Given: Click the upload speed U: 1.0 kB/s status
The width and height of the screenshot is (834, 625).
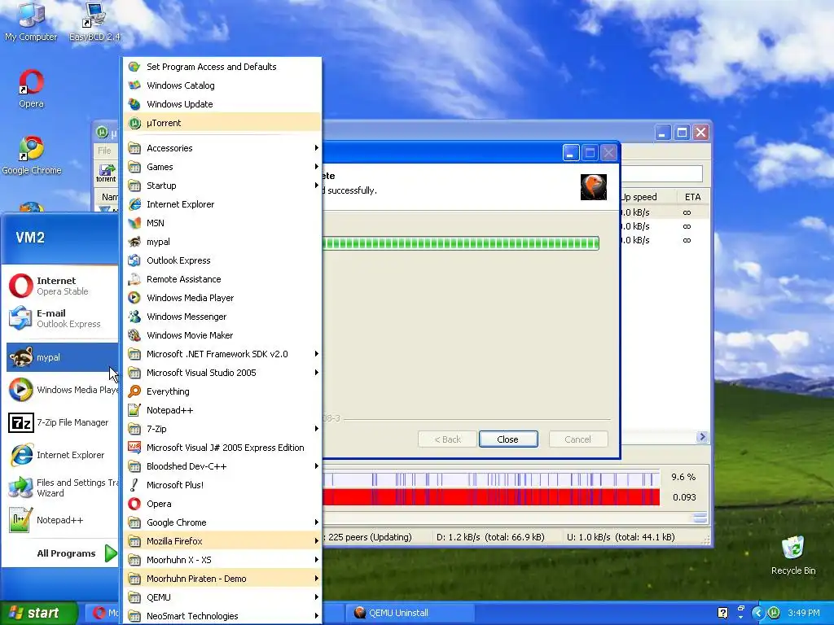Looking at the screenshot, I should tap(621, 537).
